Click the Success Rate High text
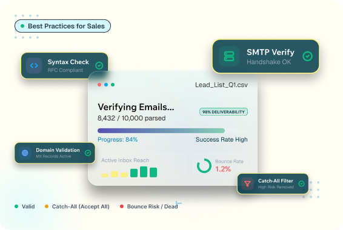This screenshot has width=343, height=230. click(222, 140)
